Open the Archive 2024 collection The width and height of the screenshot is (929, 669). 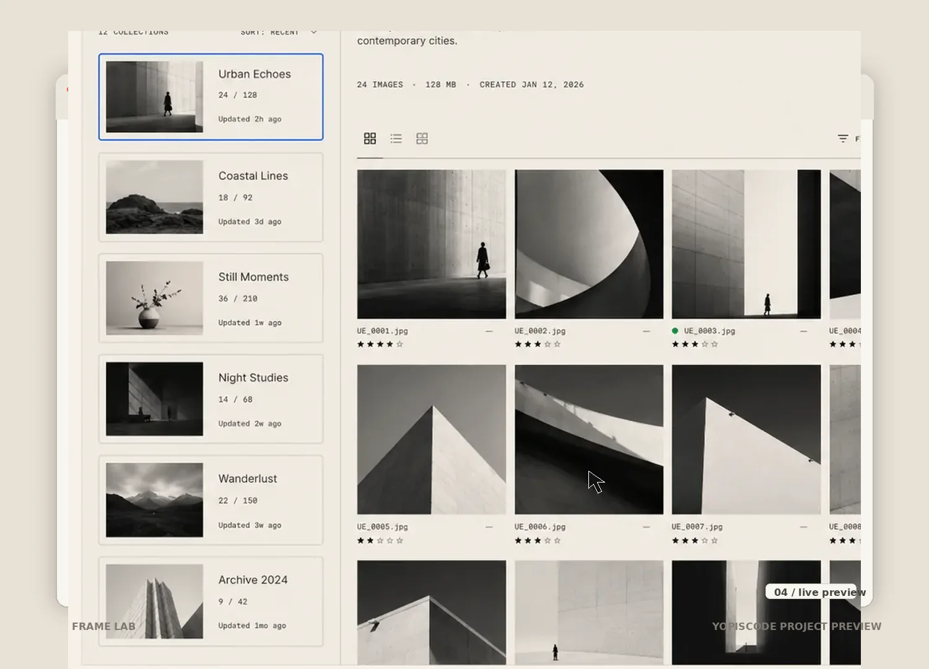pos(211,601)
